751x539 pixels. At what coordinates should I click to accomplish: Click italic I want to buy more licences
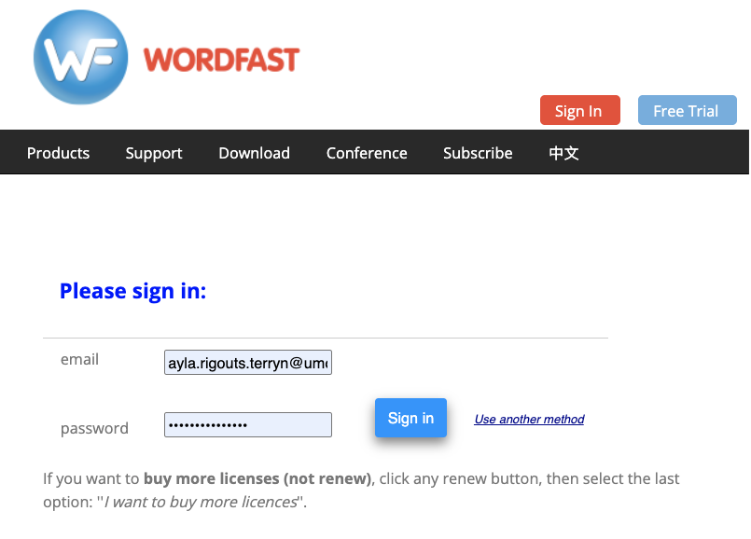pyautogui.click(x=201, y=502)
